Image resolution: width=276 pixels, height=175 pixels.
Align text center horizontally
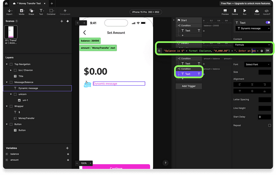pyautogui.click(x=252, y=85)
